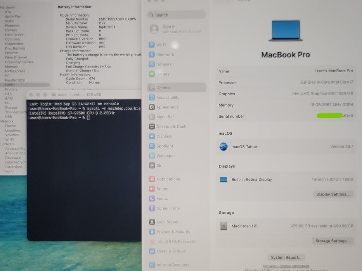Screen dimensions: 362x271
Task: Select NVMExpress in System Information sidebar
Action: [15, 71]
